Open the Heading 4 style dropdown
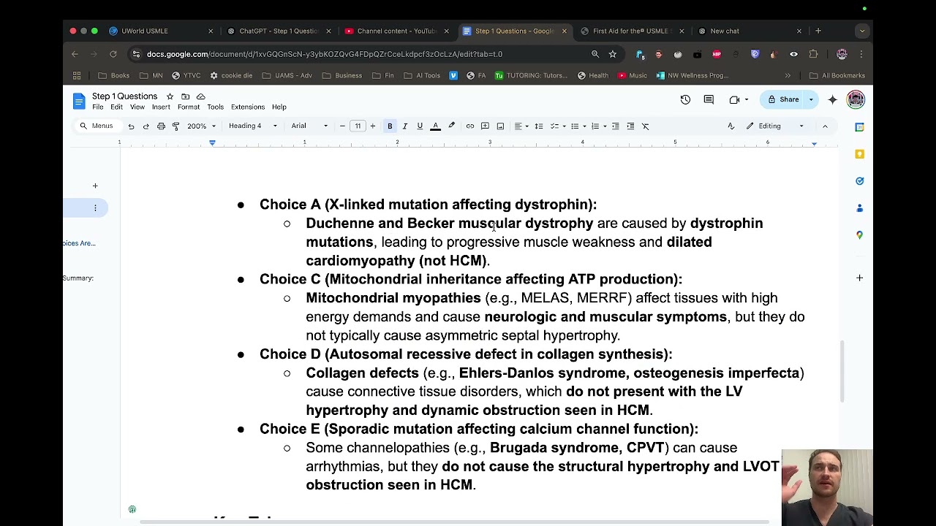936x526 pixels. [253, 126]
